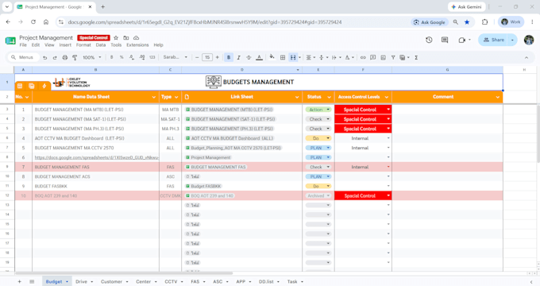Click the Redo icon in toolbar
The image size is (540, 286).
55,57
